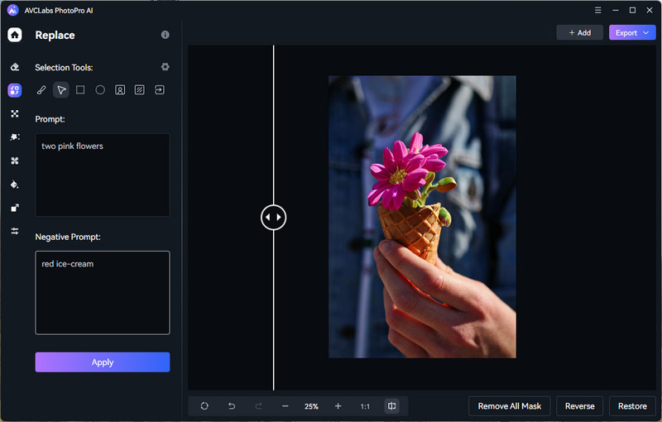Image resolution: width=662 pixels, height=422 pixels.
Task: Click into the Negative Prompt field
Action: pyautogui.click(x=103, y=292)
